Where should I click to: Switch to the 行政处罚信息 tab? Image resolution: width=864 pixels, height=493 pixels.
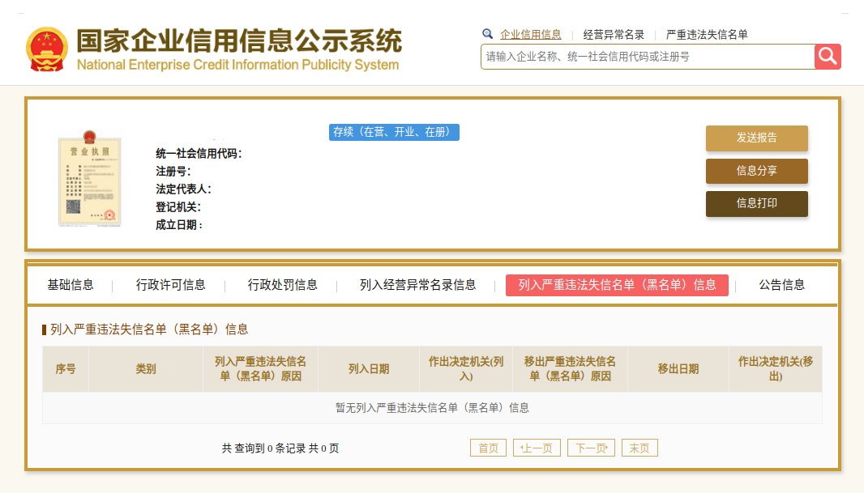point(283,285)
